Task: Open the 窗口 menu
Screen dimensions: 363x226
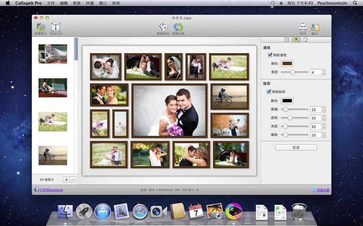Action: [103, 3]
